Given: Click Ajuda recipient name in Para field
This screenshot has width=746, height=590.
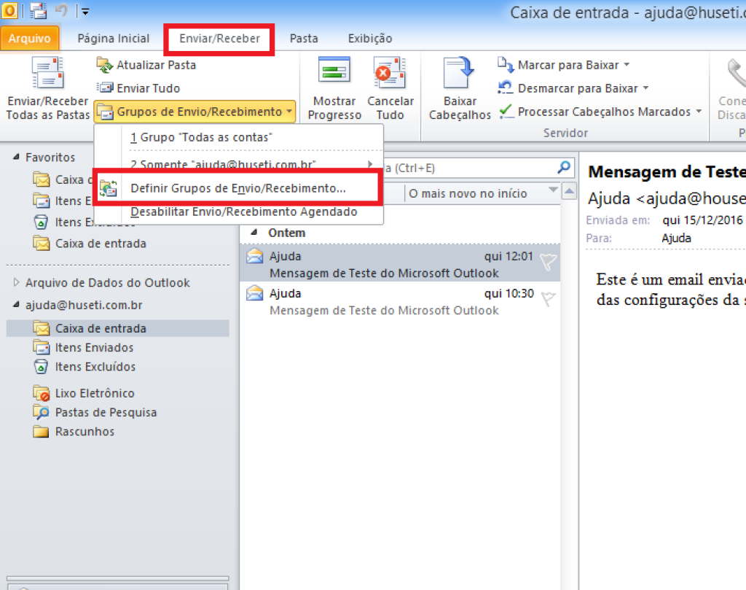Looking at the screenshot, I should coord(676,238).
